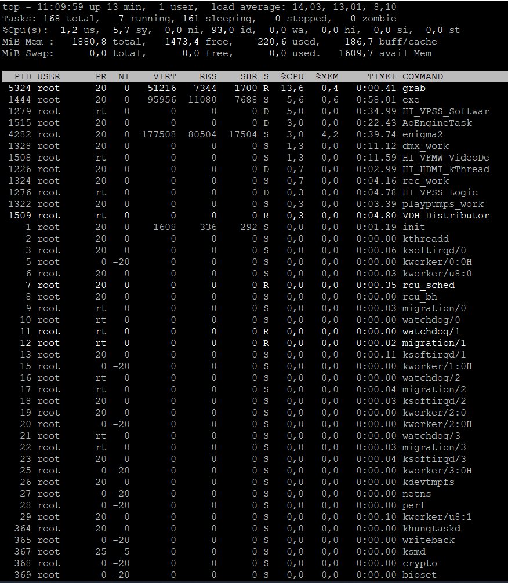Click the %CPU column header
This screenshot has width=508, height=583.
click(x=292, y=76)
